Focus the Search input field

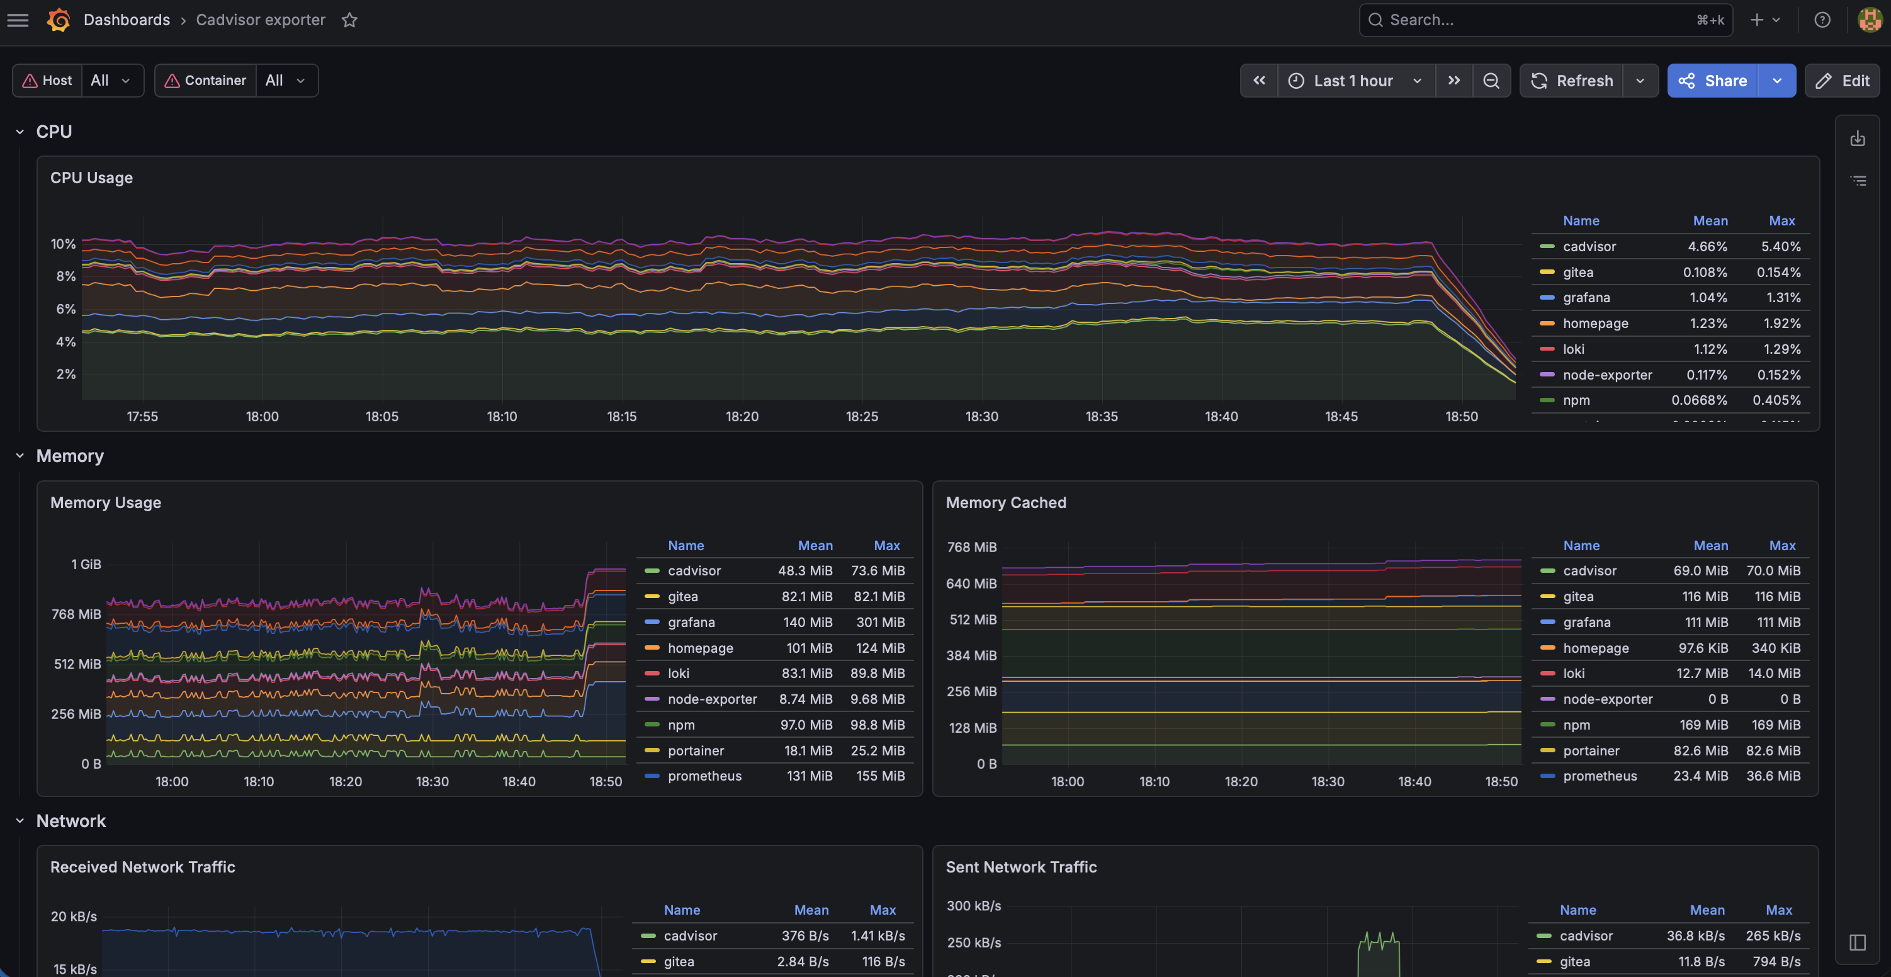(x=1545, y=20)
